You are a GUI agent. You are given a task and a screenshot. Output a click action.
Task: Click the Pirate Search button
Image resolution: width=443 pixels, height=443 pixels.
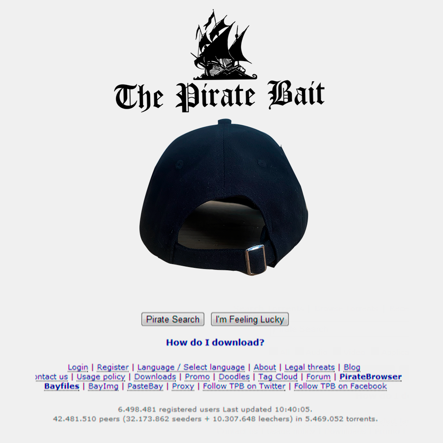coord(173,319)
